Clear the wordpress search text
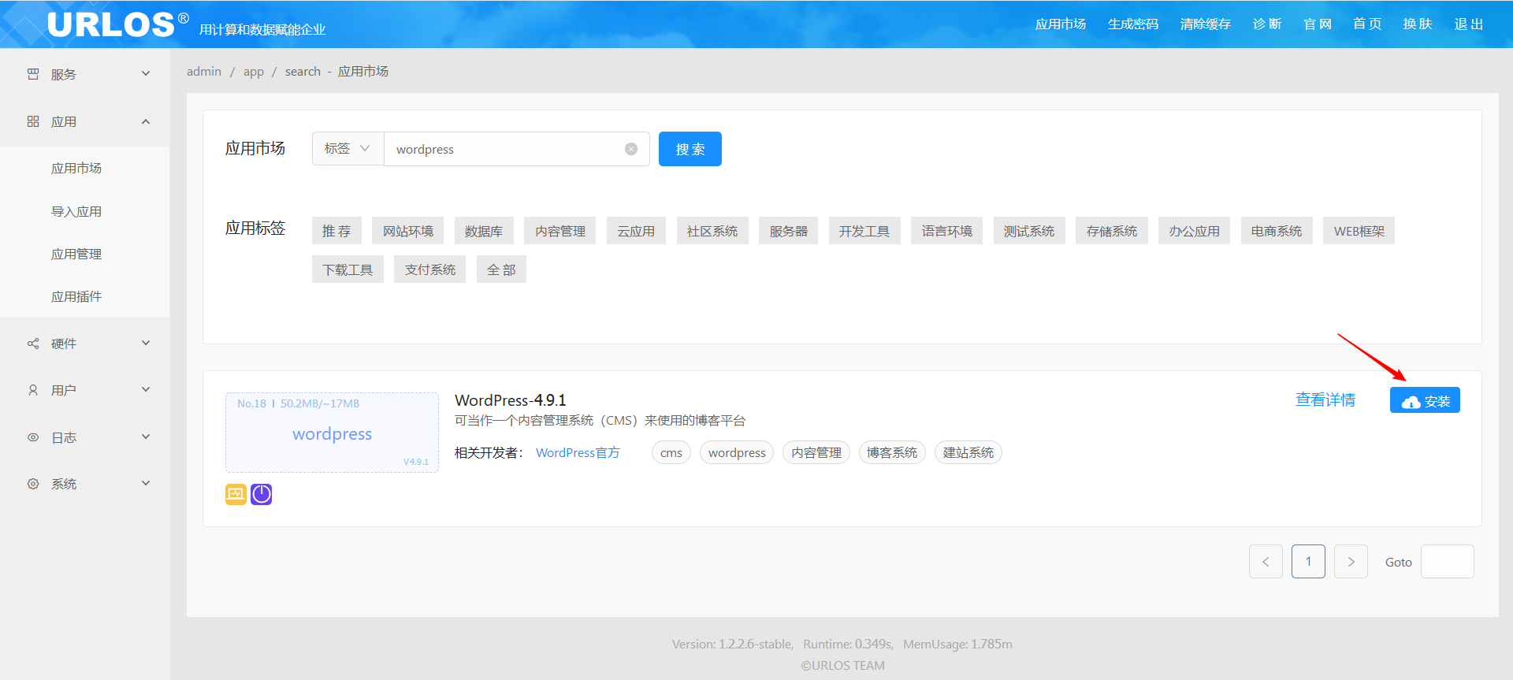This screenshot has height=680, width=1513. tap(631, 149)
